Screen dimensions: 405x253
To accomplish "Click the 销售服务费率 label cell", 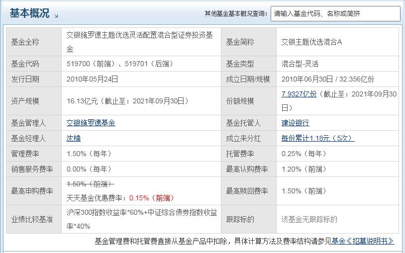I will (34, 169).
